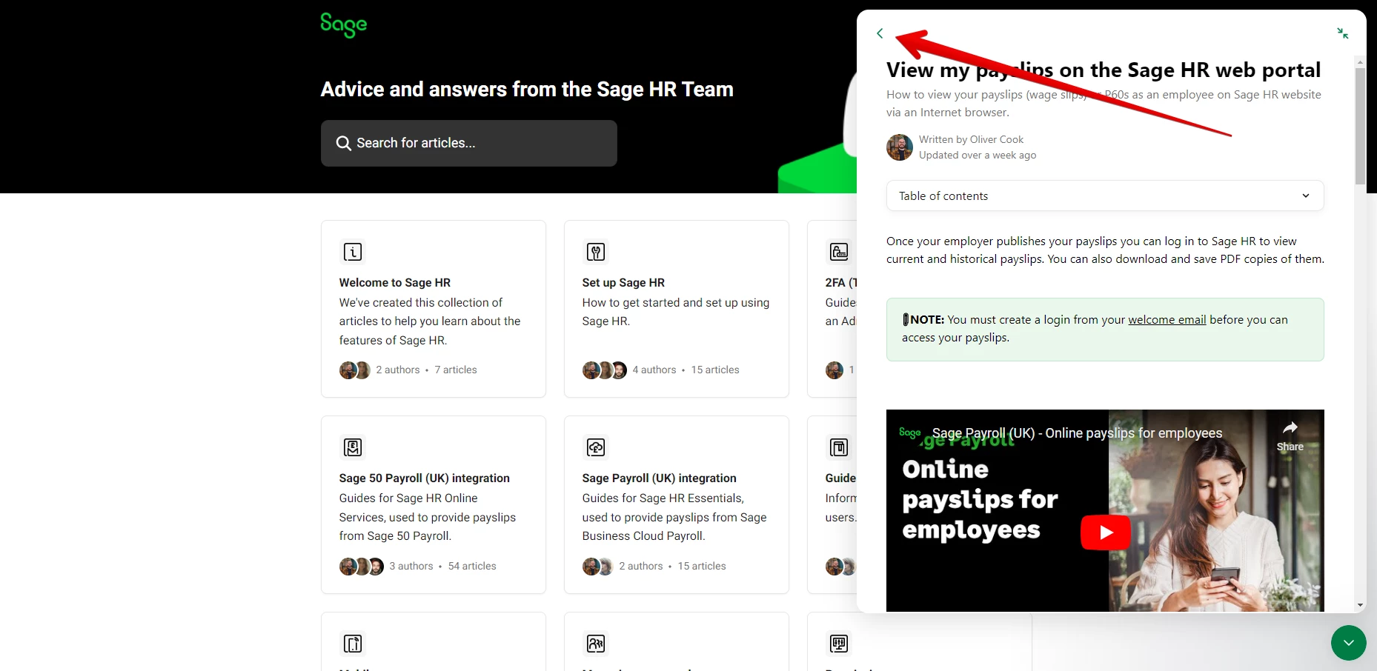1377x671 pixels.
Task: Open the Sage 50 Payroll (UK) integration title
Action: click(x=424, y=478)
